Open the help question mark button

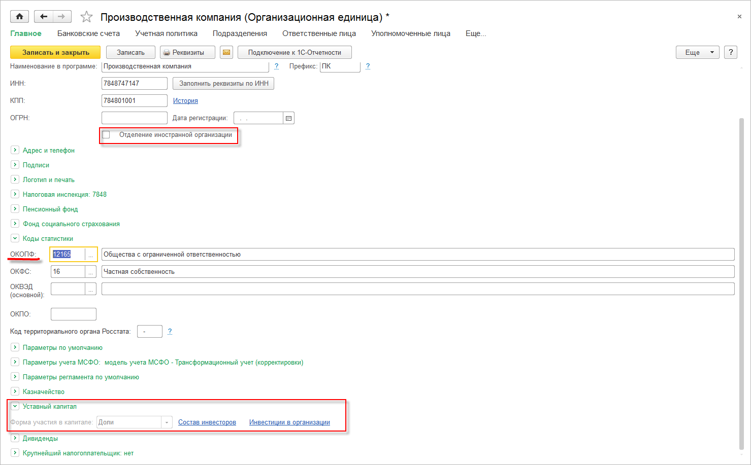click(x=731, y=52)
